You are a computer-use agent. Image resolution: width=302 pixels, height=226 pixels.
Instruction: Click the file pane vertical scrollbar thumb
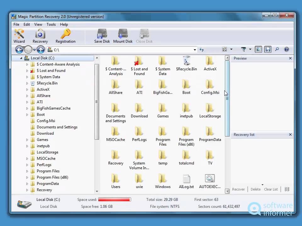(x=227, y=98)
